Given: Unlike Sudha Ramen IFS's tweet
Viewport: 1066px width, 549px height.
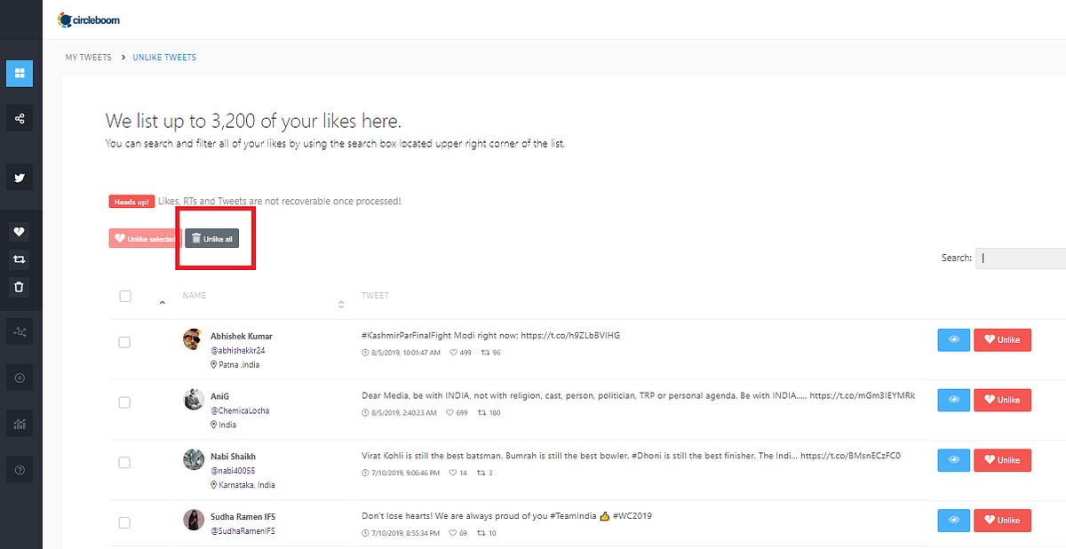Looking at the screenshot, I should click(1002, 520).
